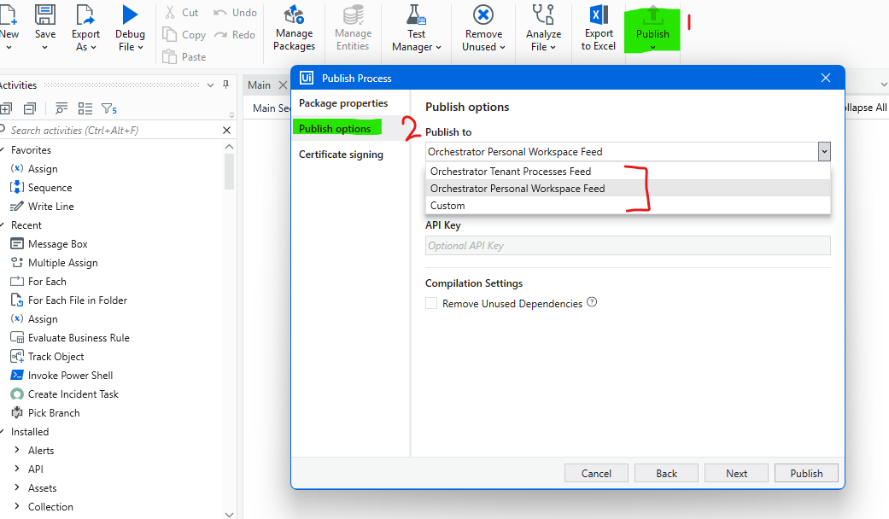Click the Test Manager icon

415,24
